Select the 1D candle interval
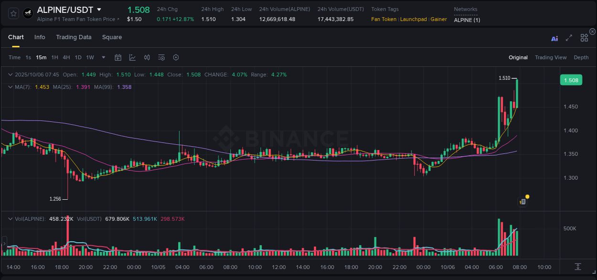Image resolution: width=597 pixels, height=280 pixels. tap(78, 57)
